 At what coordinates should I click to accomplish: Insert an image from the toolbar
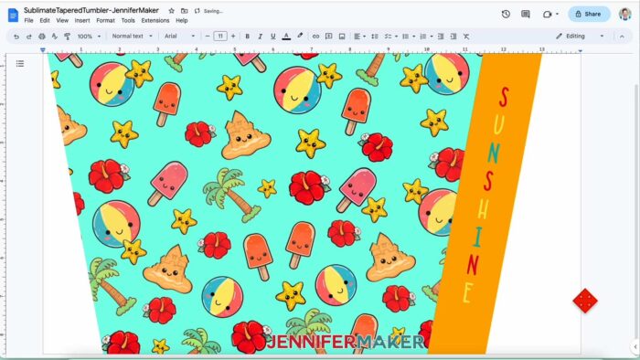click(x=342, y=37)
